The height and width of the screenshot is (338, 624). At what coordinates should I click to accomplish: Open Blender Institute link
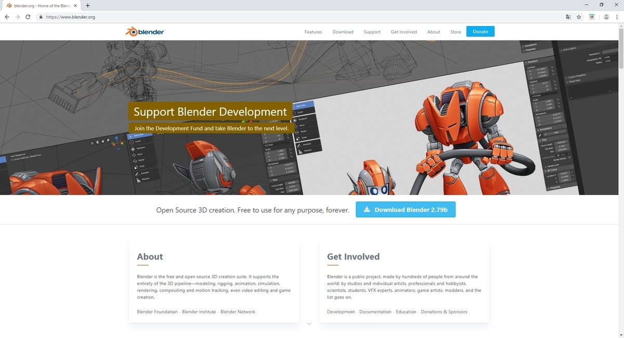[x=199, y=311]
